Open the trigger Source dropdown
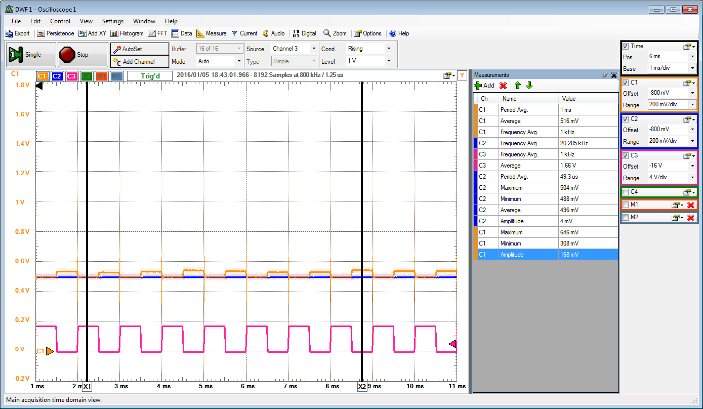Image resolution: width=703 pixels, height=409 pixels. 314,49
